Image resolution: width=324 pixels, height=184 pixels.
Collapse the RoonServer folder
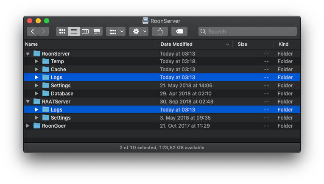[x=28, y=54]
